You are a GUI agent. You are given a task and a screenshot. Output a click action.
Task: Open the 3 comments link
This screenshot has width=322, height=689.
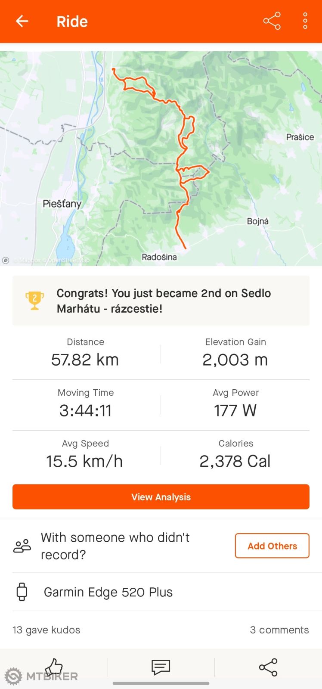click(x=279, y=630)
